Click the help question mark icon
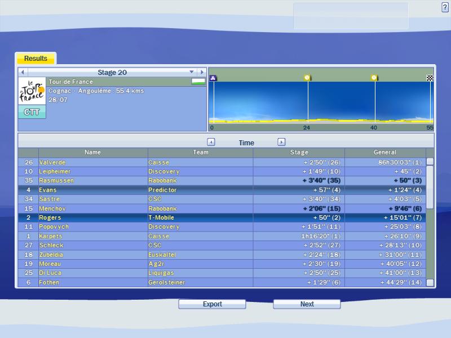451x338 pixels. point(445,7)
